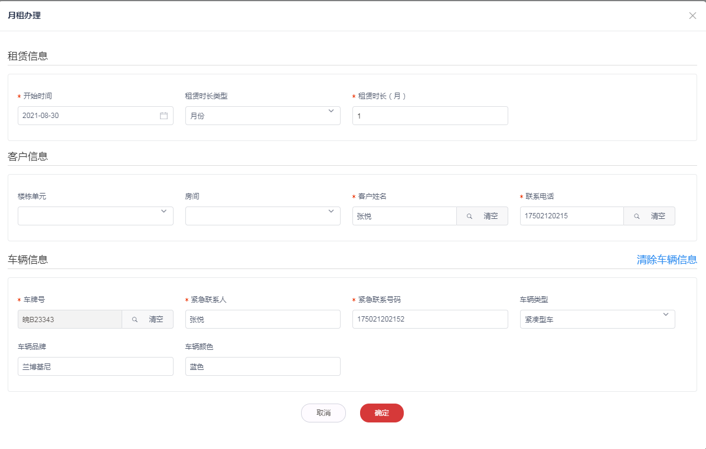706x449 pixels.
Task: Confirm with the red 确定 button
Action: click(x=382, y=413)
